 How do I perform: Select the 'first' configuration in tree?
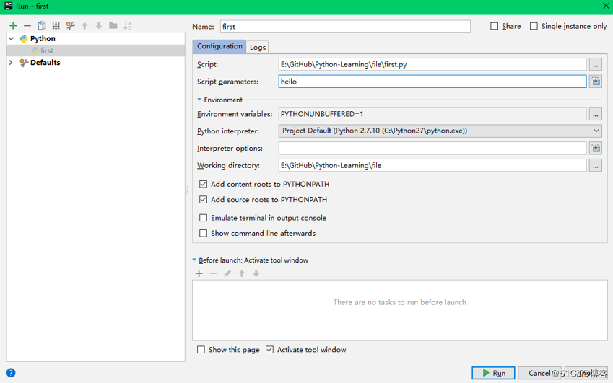click(x=96, y=50)
